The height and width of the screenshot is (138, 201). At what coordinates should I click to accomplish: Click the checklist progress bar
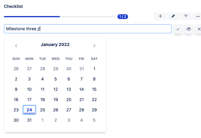click(60, 17)
